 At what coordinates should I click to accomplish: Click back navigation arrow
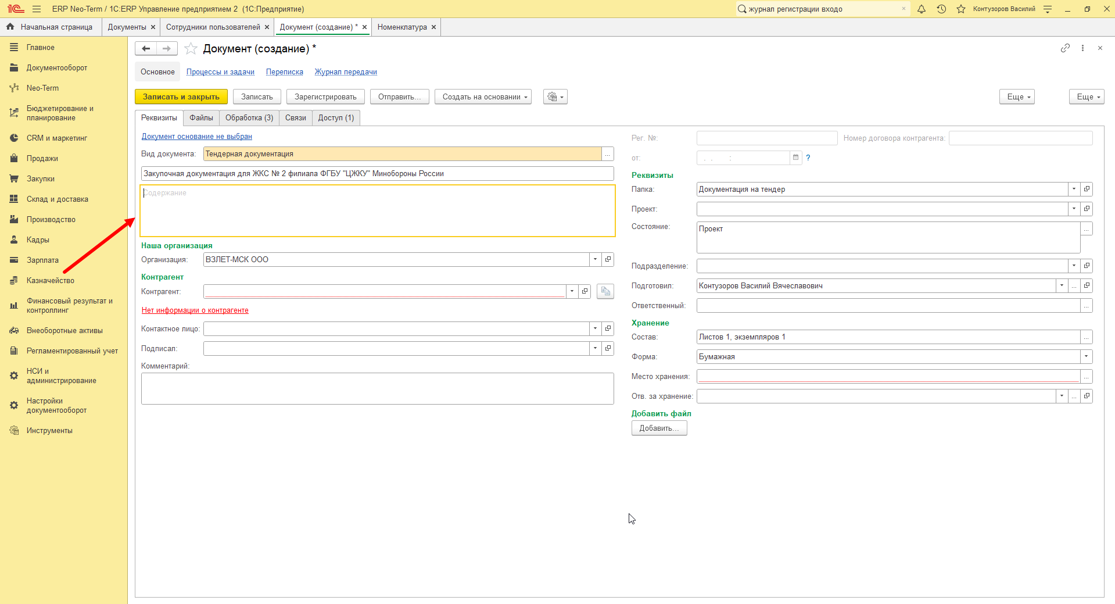(x=146, y=49)
